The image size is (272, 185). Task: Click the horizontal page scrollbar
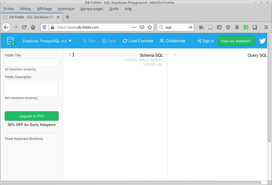[131, 182]
